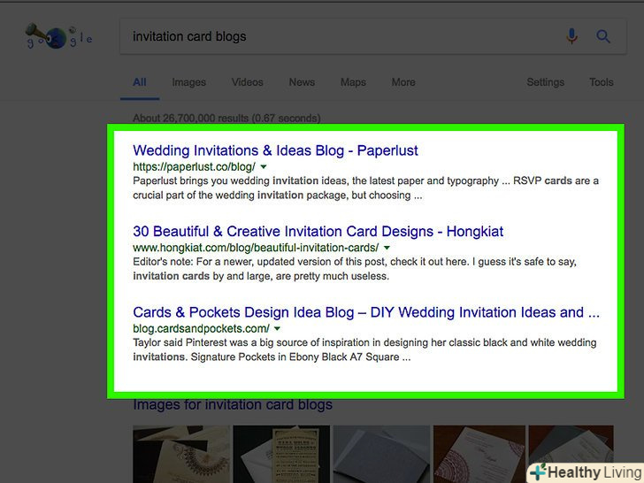
Task: Click the voice search microphone icon
Action: pos(571,36)
